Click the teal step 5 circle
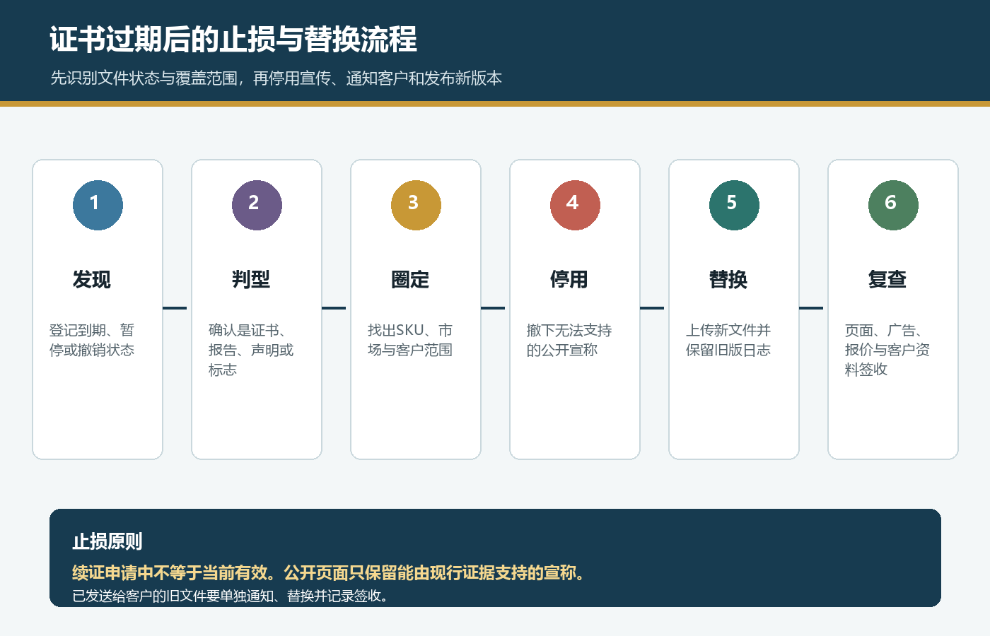The height and width of the screenshot is (636, 990). pos(734,205)
